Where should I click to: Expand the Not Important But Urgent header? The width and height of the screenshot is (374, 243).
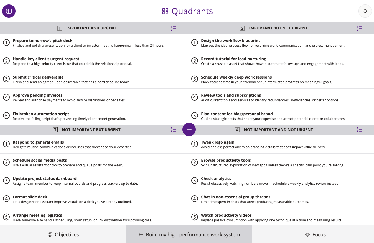pos(91,130)
